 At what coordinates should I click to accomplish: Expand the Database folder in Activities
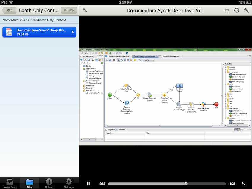pyautogui.click(x=226, y=70)
